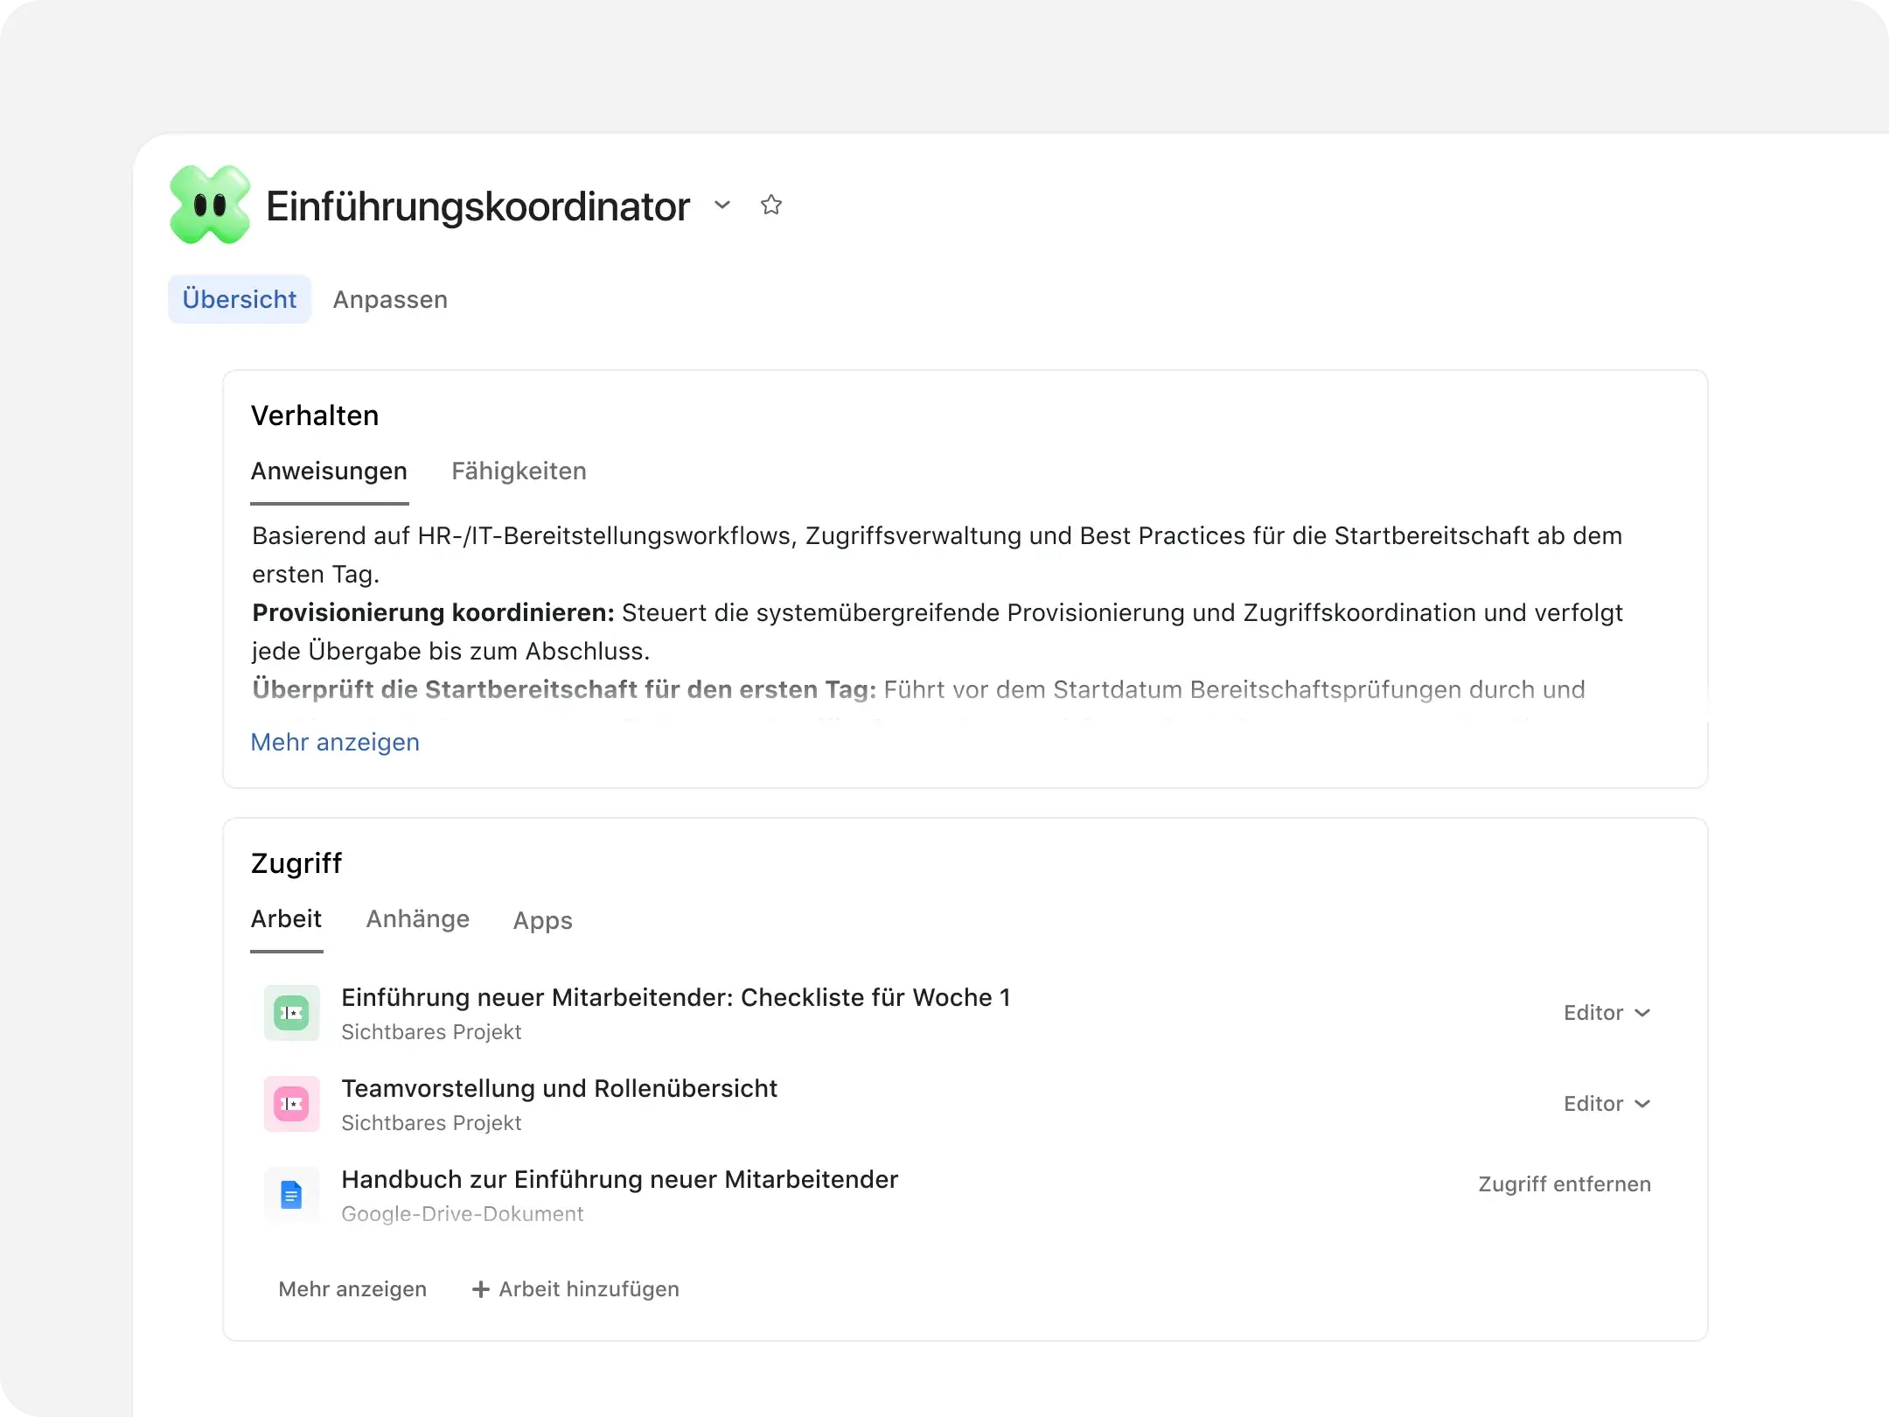Click the green project icon for Checkliste Woche 1
1889x1417 pixels.
(x=291, y=1013)
